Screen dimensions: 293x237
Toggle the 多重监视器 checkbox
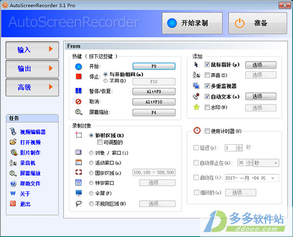[x=207, y=86]
